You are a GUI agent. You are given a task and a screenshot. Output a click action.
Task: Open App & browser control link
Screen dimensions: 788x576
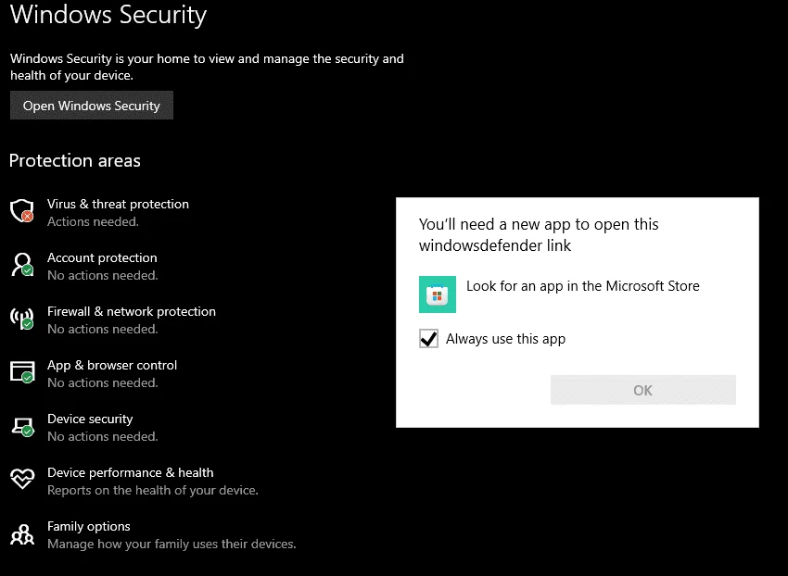(112, 365)
